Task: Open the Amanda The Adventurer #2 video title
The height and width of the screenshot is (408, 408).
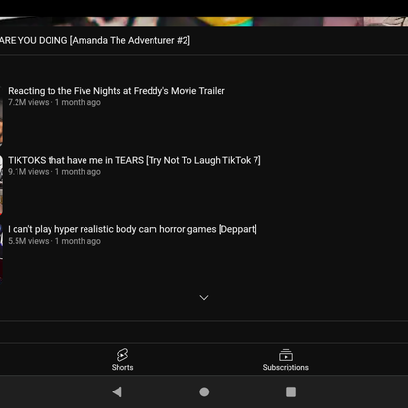Action: 95,40
